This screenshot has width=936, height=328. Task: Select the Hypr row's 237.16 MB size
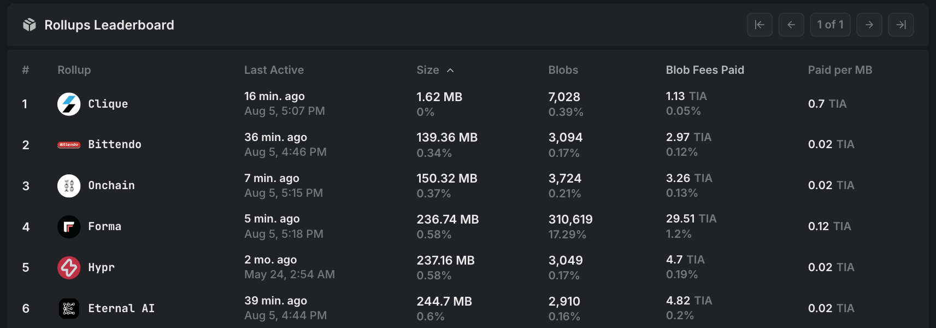coord(445,260)
